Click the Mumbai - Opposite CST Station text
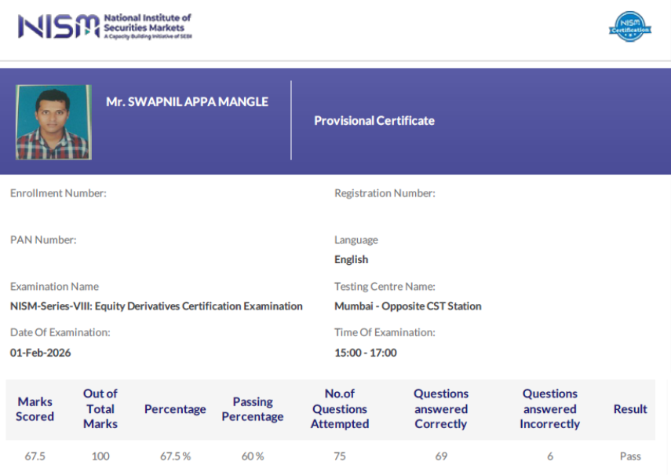This screenshot has width=671, height=476. tap(407, 306)
